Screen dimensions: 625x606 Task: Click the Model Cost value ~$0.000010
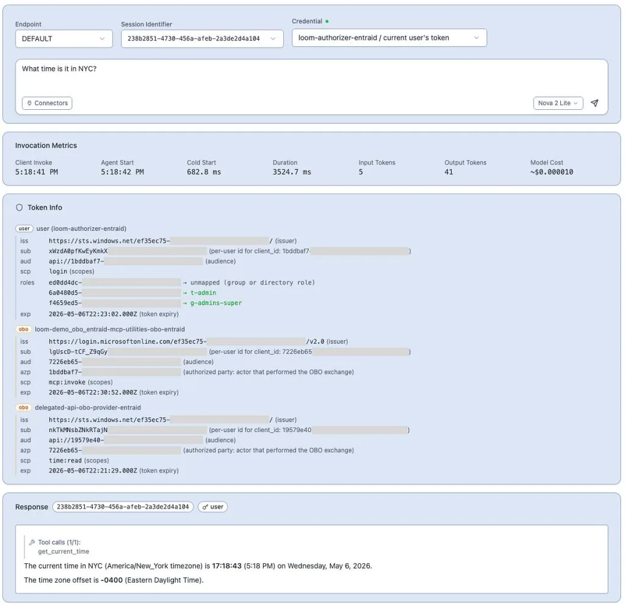pyautogui.click(x=552, y=171)
